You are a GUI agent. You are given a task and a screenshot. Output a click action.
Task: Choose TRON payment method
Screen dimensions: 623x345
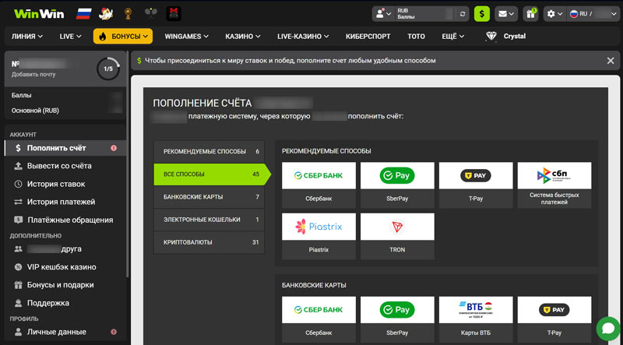pyautogui.click(x=397, y=236)
